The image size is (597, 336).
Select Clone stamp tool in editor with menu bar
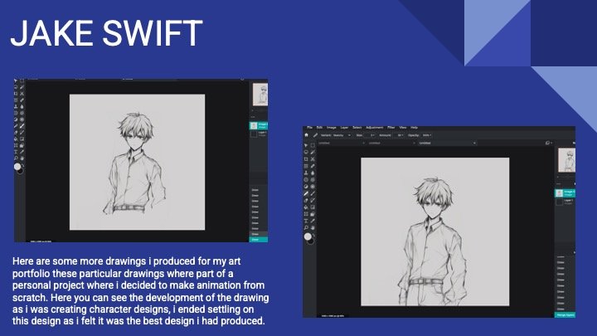[x=306, y=173]
